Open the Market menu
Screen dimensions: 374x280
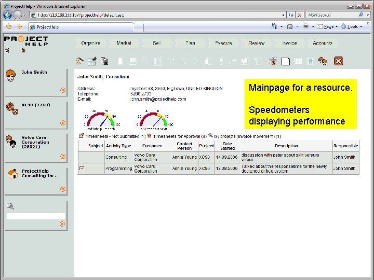[x=124, y=43]
